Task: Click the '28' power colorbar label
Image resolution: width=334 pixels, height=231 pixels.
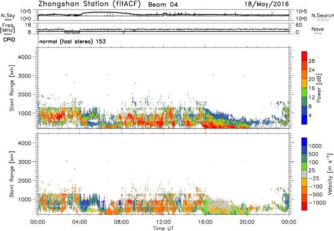Action: (x=311, y=61)
